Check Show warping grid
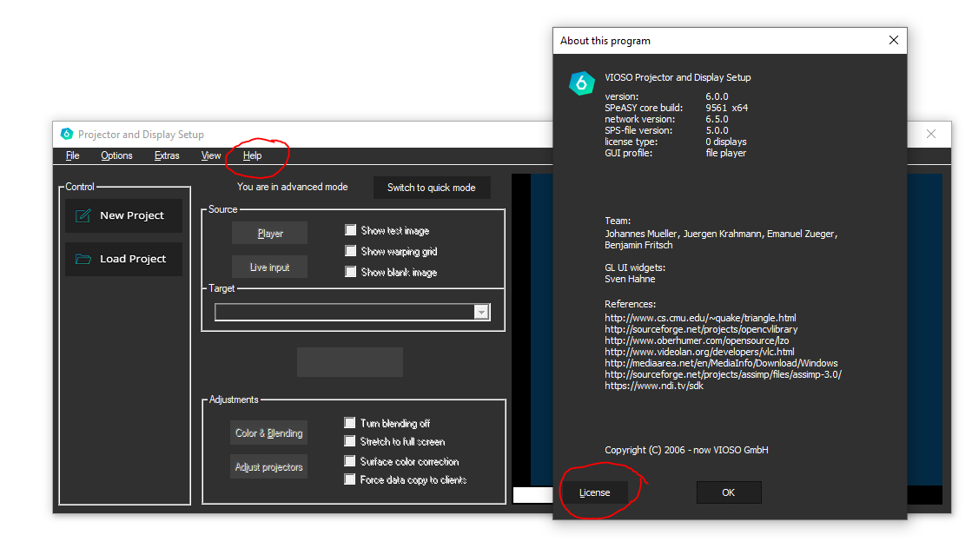Screen dimensions: 972x548 [x=351, y=251]
